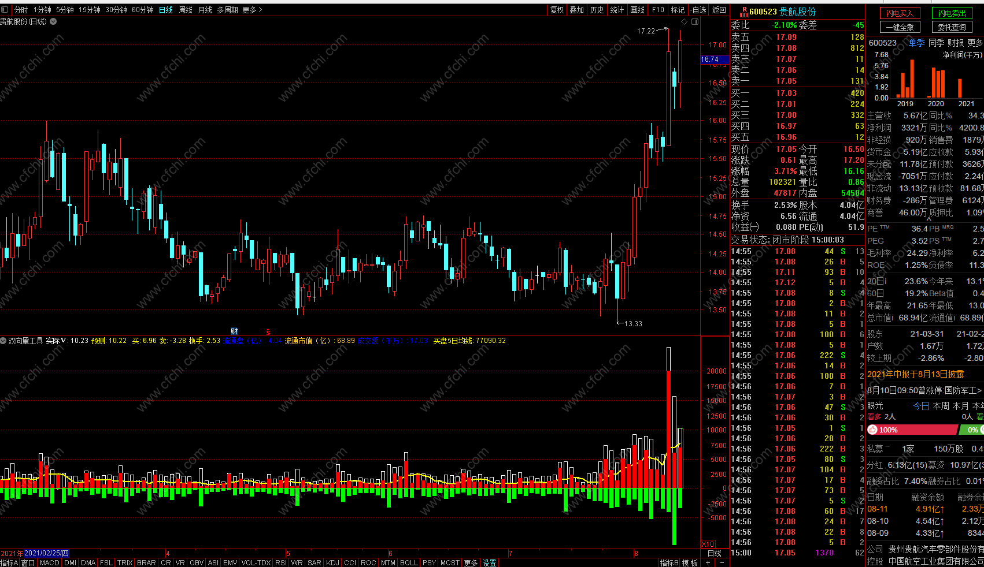Open 双向量工具 indicator collapse arrow
This screenshot has width=984, height=567.
3,341
